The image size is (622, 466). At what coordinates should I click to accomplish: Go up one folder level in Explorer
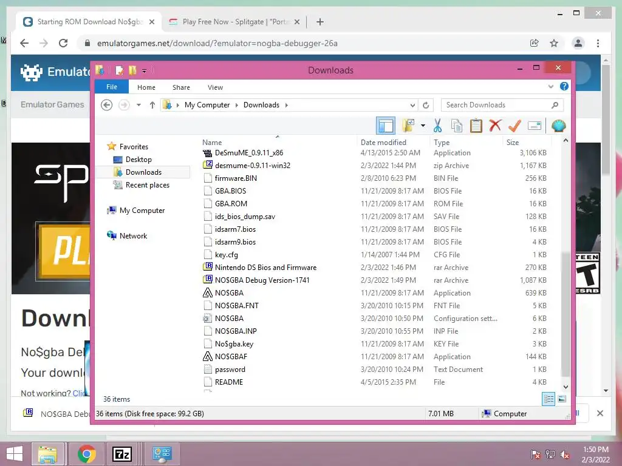152,105
